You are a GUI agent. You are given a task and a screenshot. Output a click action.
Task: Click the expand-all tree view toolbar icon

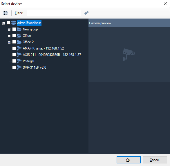[x=6, y=13]
